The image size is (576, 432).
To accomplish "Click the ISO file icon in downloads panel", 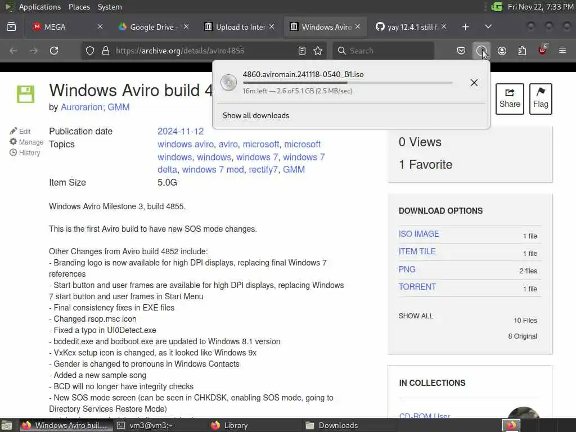I will click(228, 82).
